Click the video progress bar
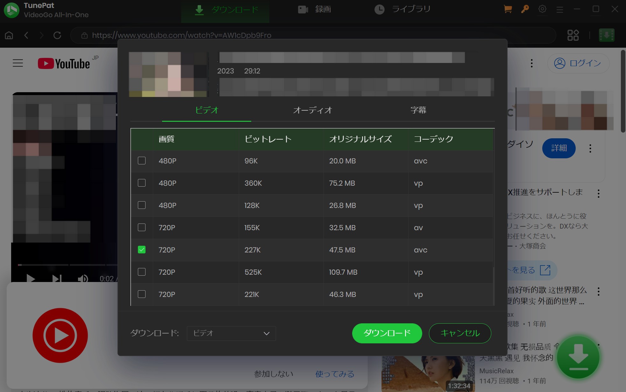The width and height of the screenshot is (626, 392). point(67,265)
